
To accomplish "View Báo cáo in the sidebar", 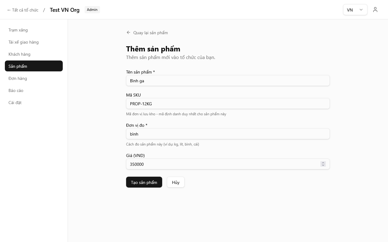I will coord(16,90).
